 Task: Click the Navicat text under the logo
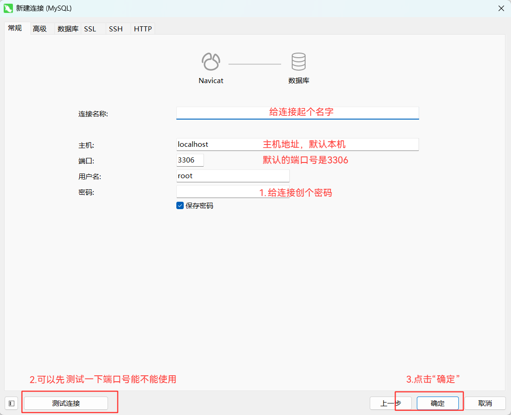tap(211, 80)
